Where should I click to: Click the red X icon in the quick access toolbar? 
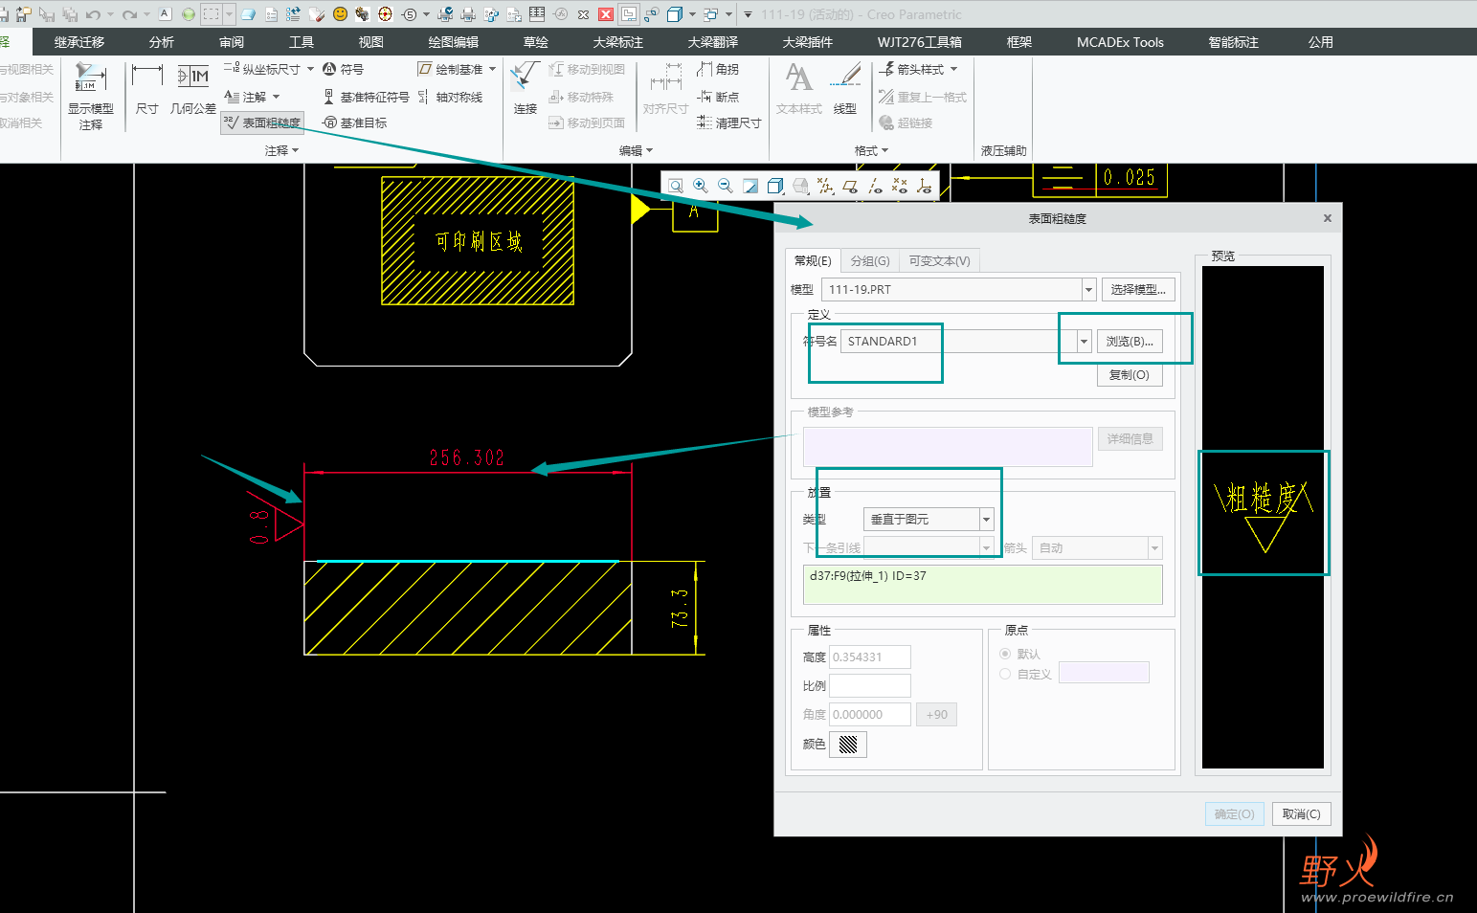coord(606,14)
